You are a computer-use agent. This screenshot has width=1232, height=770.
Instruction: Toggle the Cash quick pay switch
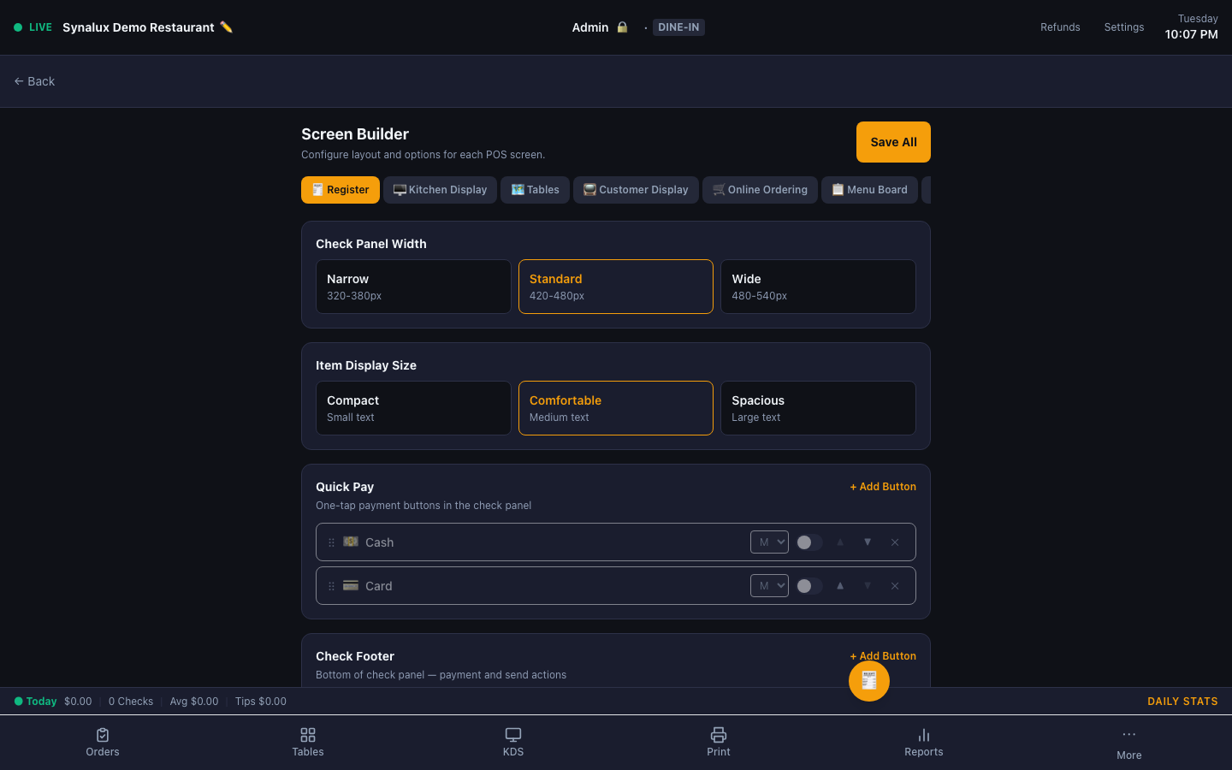[809, 542]
